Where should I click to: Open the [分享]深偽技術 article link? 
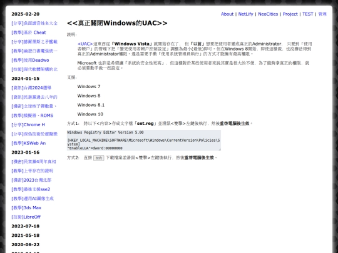click(x=34, y=134)
